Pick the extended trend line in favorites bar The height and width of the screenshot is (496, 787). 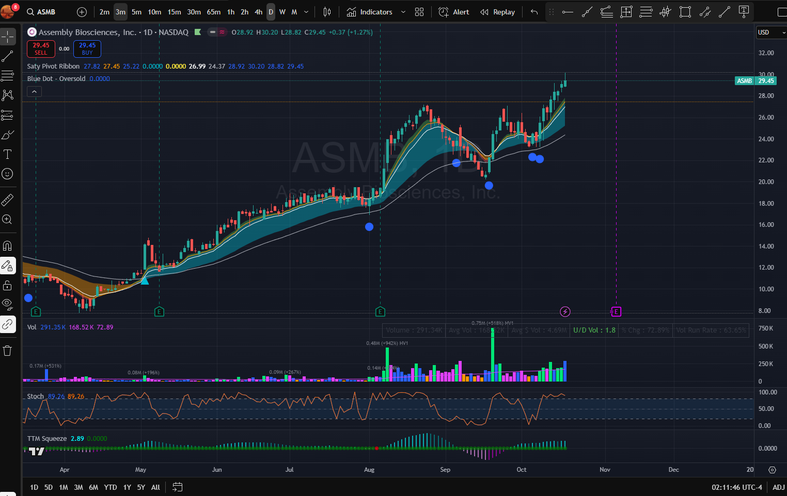(x=587, y=12)
